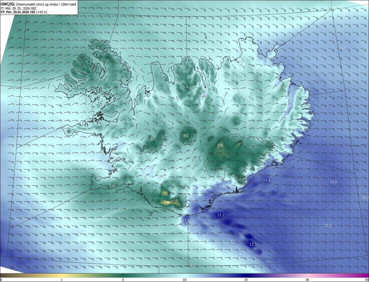This screenshot has height=282, width=369.
Task: Click the '30' tick on the colour scale
Action: (307, 280)
